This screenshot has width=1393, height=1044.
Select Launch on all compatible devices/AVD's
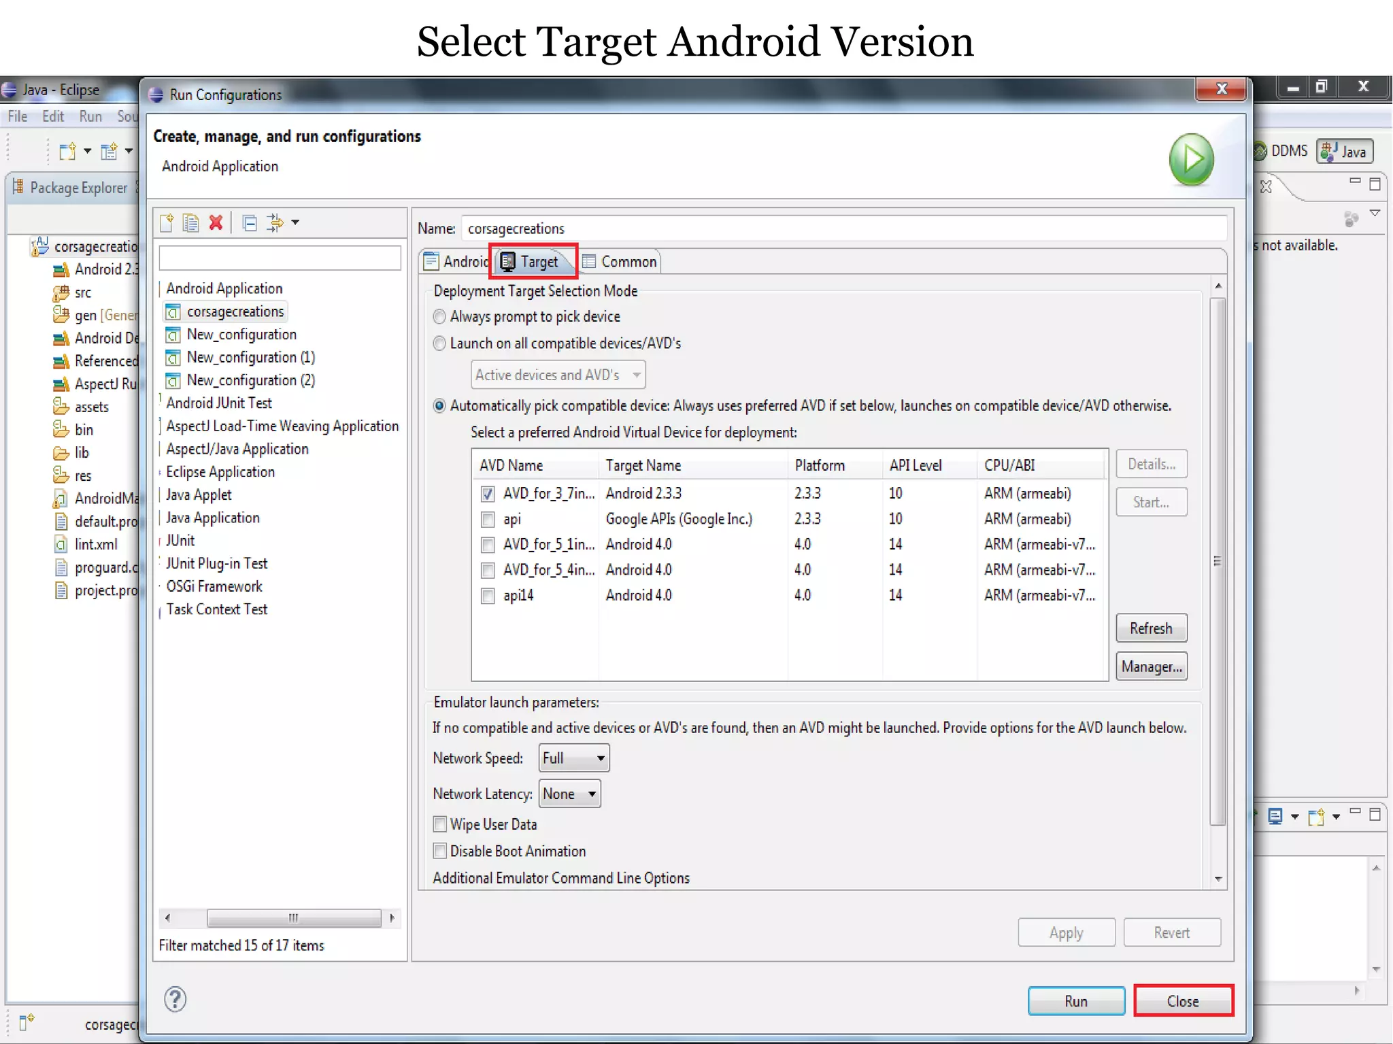coord(439,343)
